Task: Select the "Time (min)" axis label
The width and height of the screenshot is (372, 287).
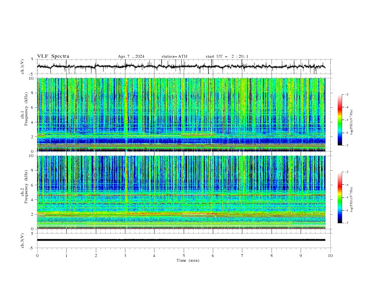Action: (188, 260)
